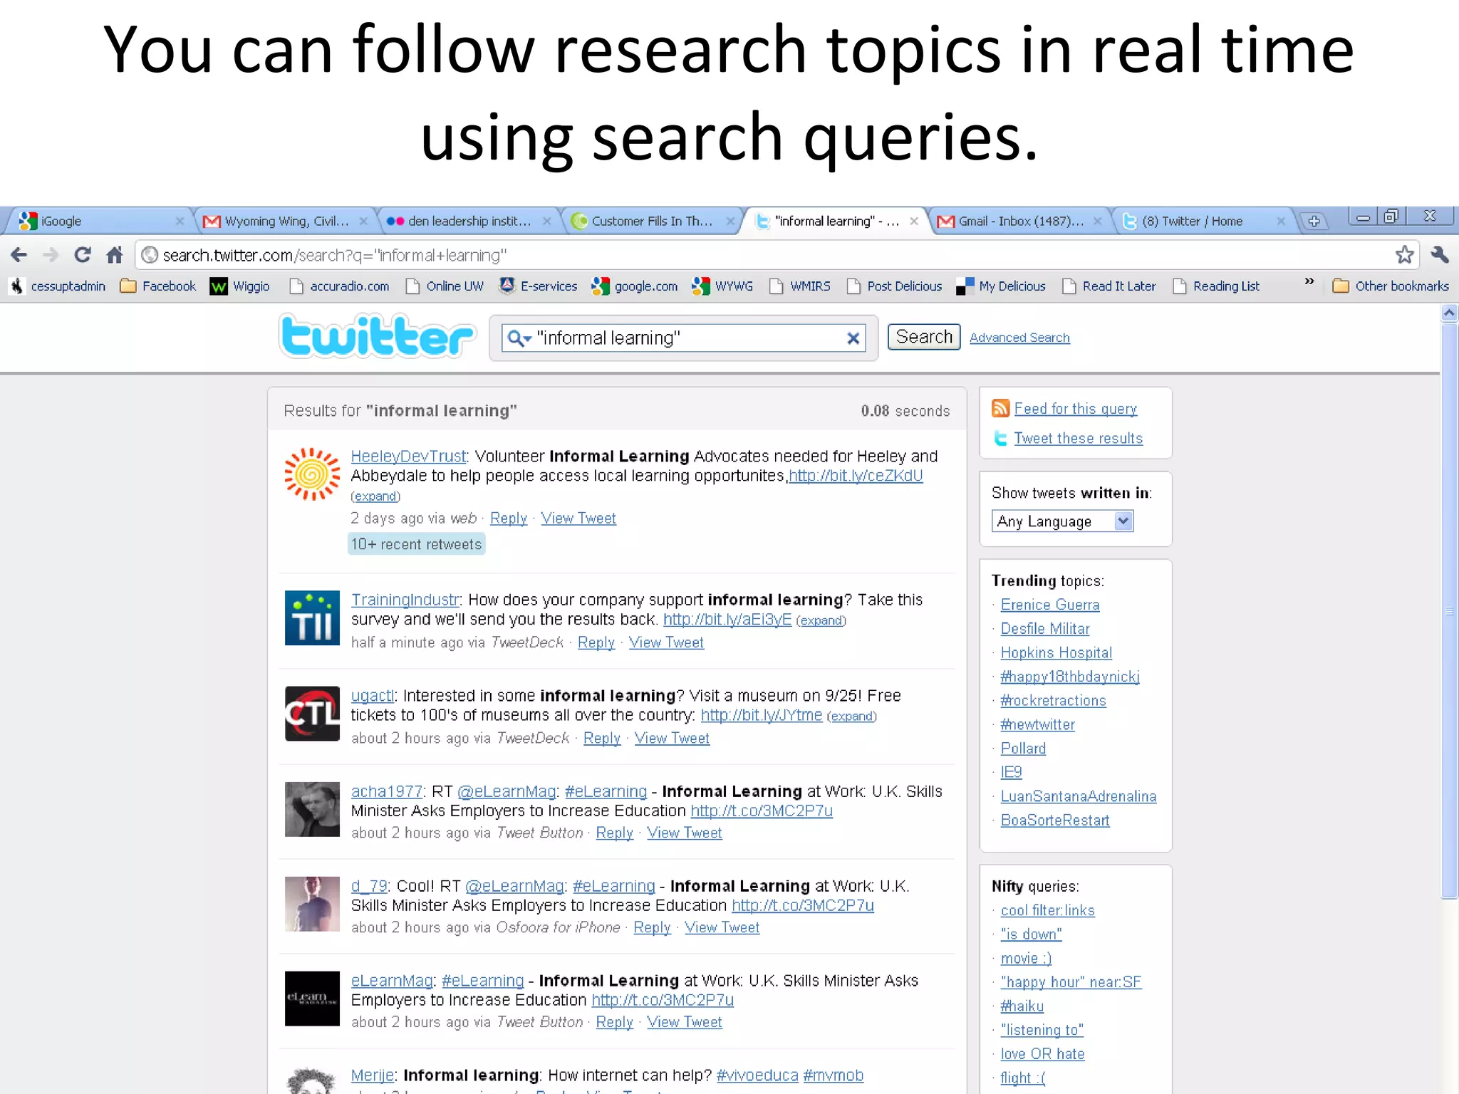Open a new tab with the plus button

point(1314,222)
